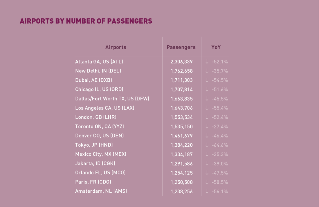Click the down arrow next to -58.5%
Screen dimensions: 319x207
pos(207,182)
